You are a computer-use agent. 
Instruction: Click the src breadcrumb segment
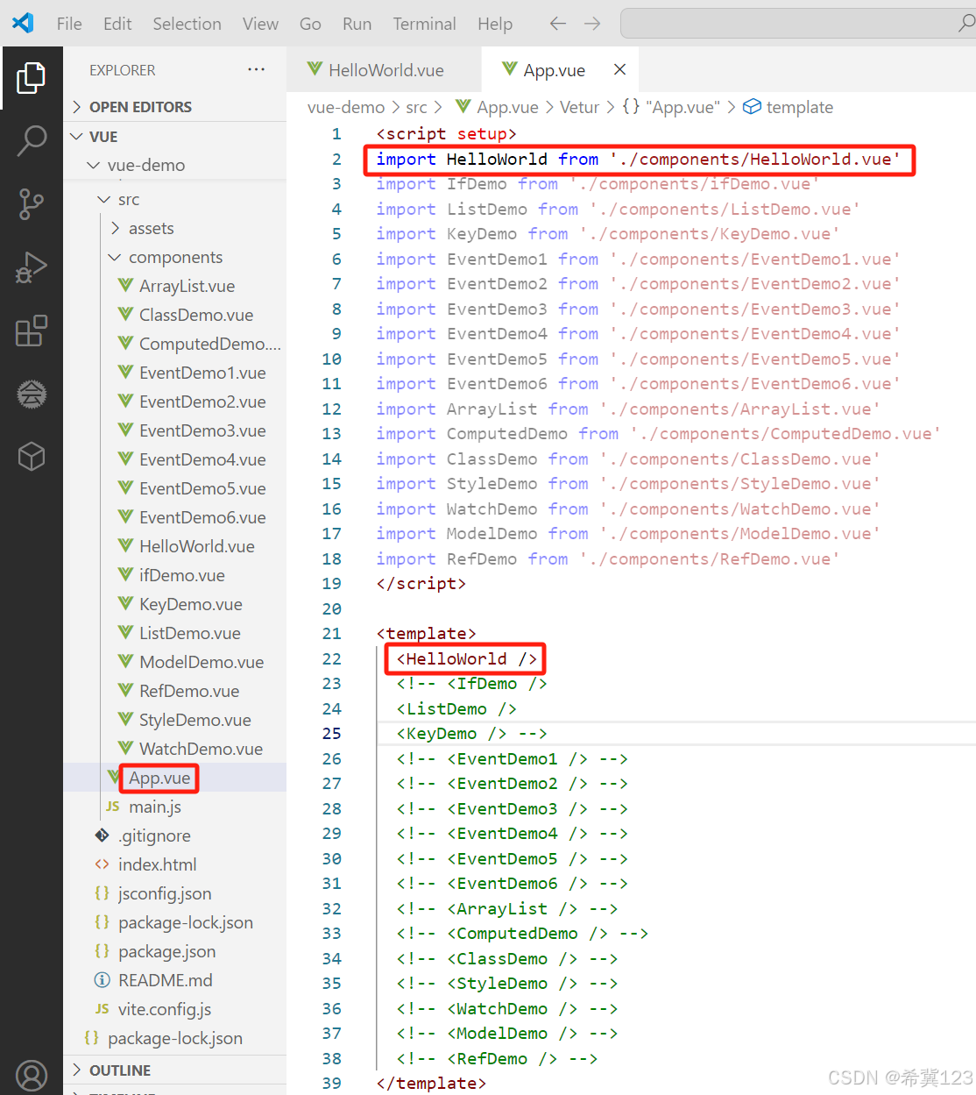coord(416,107)
